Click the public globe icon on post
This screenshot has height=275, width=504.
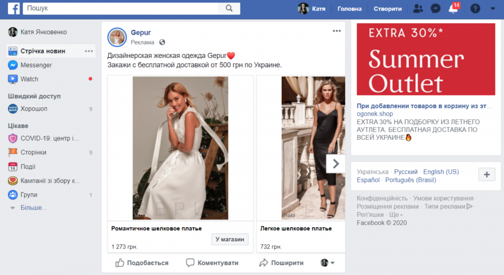coord(162,42)
